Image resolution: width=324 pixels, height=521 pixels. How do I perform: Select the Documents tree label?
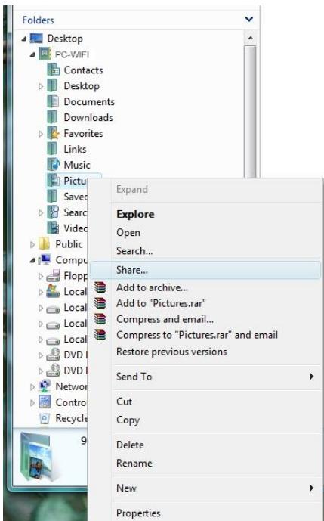pyautogui.click(x=89, y=101)
